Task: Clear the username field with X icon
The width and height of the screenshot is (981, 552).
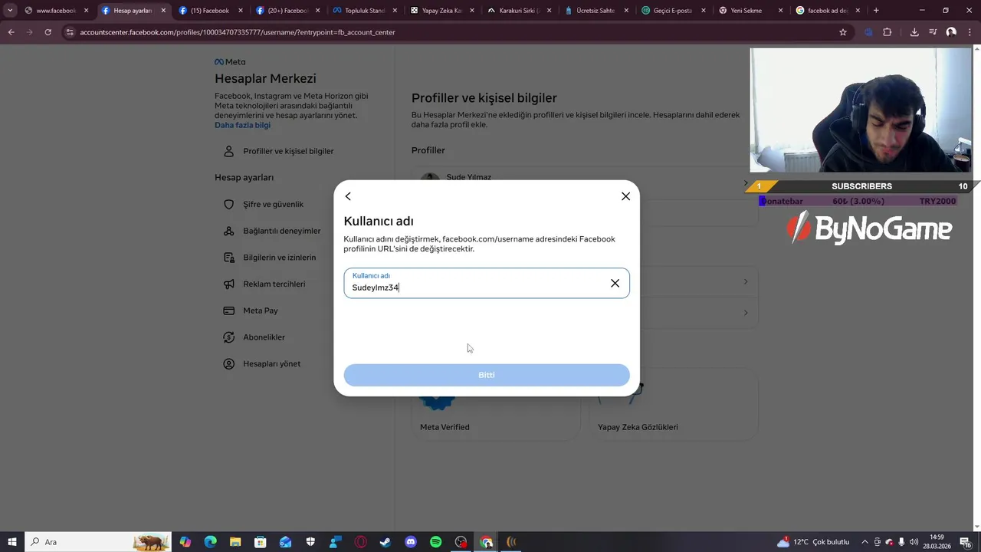Action: pos(615,283)
